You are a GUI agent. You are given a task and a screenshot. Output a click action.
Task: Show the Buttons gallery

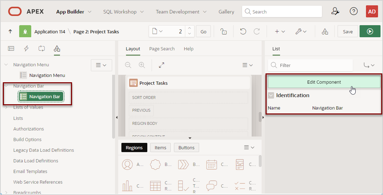186,147
